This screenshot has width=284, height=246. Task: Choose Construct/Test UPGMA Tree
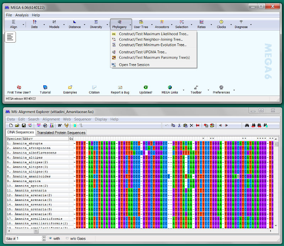click(x=153, y=52)
